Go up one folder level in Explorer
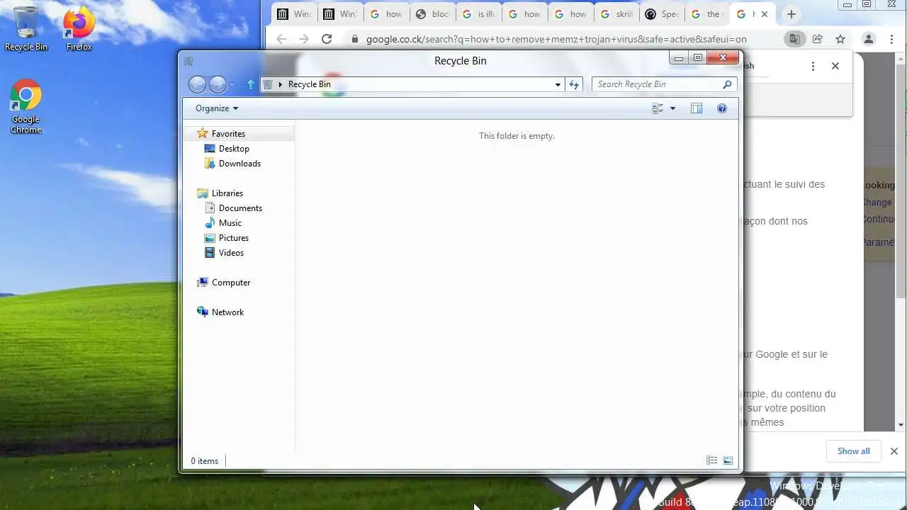The width and height of the screenshot is (907, 510). (250, 84)
